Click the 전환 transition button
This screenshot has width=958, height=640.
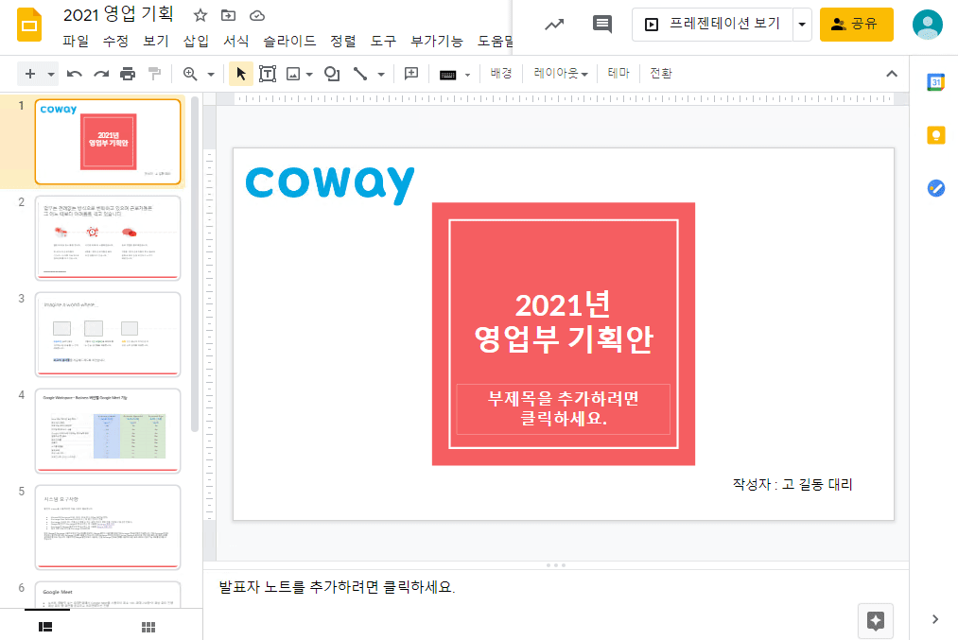pos(660,74)
